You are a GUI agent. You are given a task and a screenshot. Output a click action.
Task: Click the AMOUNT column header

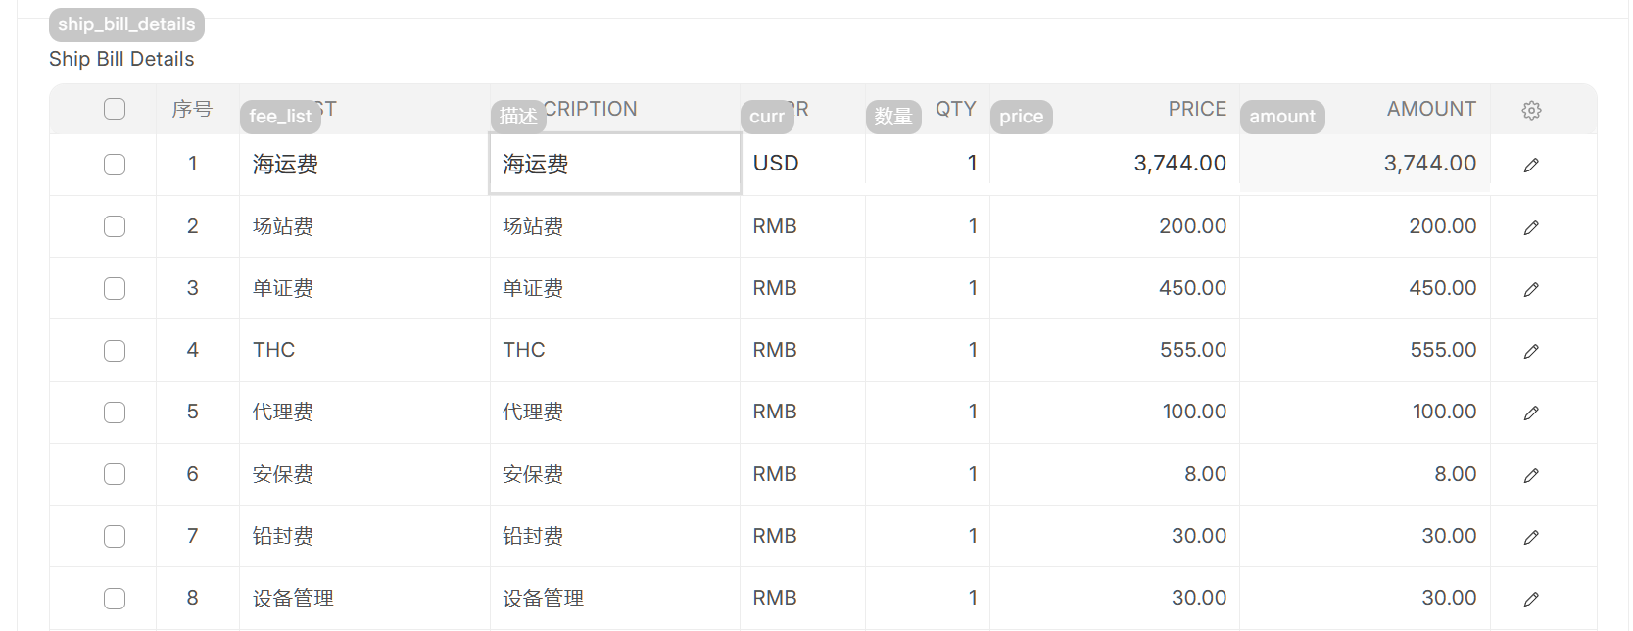click(1430, 109)
